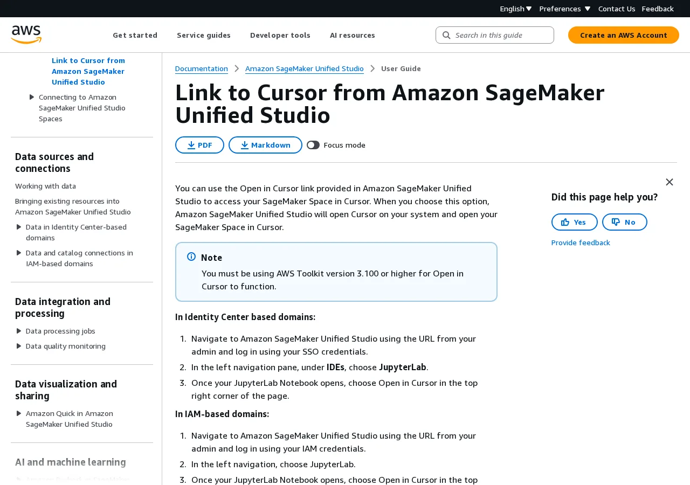Click the thumbs-down No button
This screenshot has height=485, width=690.
tap(624, 222)
